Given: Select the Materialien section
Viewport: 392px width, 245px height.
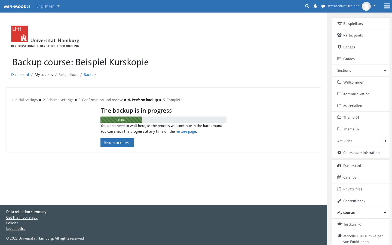Looking at the screenshot, I should click(361, 106).
